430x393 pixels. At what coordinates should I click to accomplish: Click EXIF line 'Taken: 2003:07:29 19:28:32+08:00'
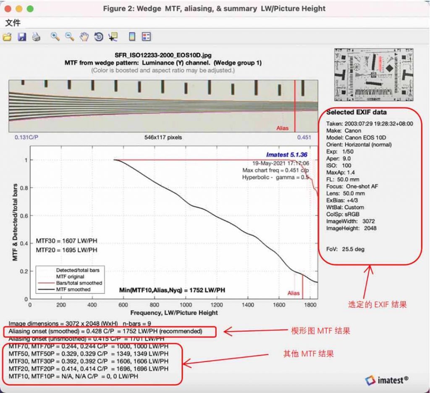point(370,124)
